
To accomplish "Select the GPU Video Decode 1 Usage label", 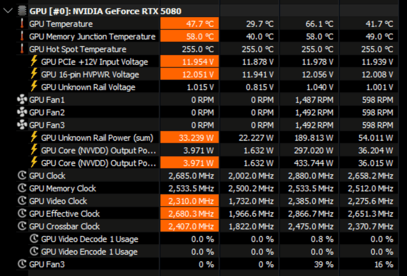I will (90, 239).
